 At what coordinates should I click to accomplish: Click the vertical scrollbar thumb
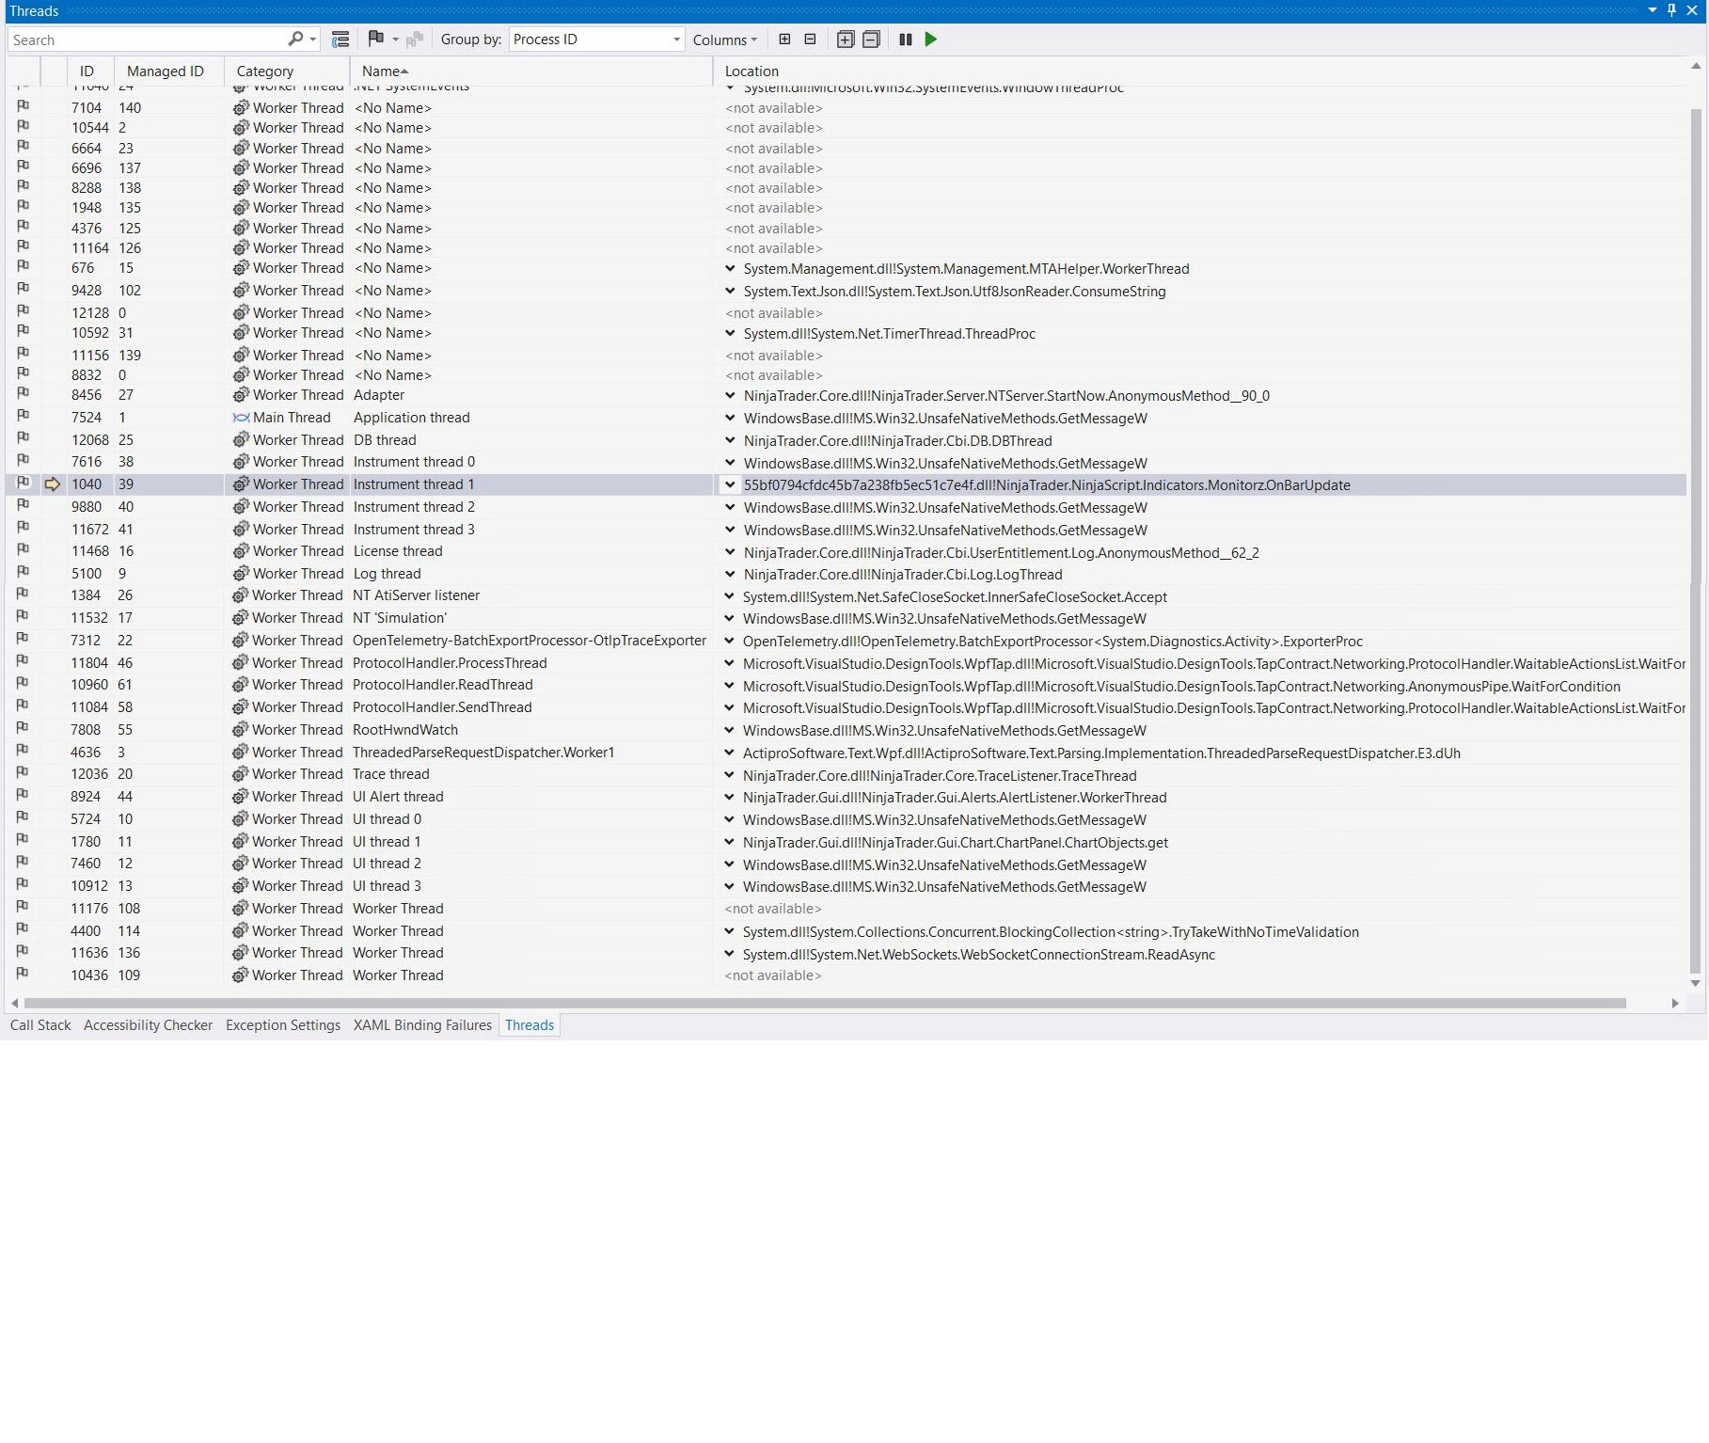point(1696,541)
